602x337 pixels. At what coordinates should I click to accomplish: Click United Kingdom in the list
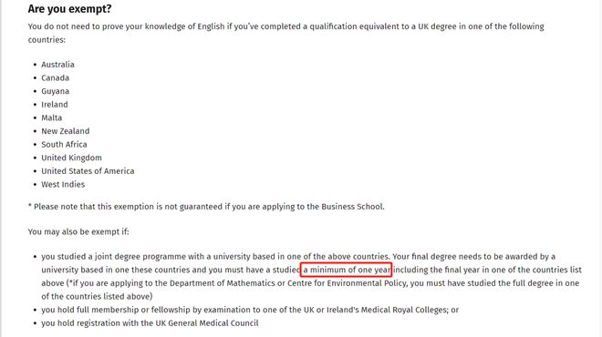click(71, 158)
